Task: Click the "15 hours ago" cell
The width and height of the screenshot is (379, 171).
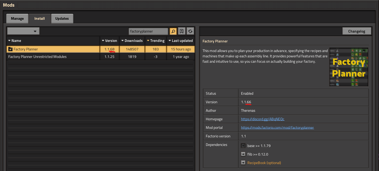Action: click(181, 49)
